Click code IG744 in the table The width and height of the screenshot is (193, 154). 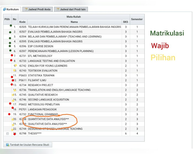pyautogui.click(x=23, y=129)
